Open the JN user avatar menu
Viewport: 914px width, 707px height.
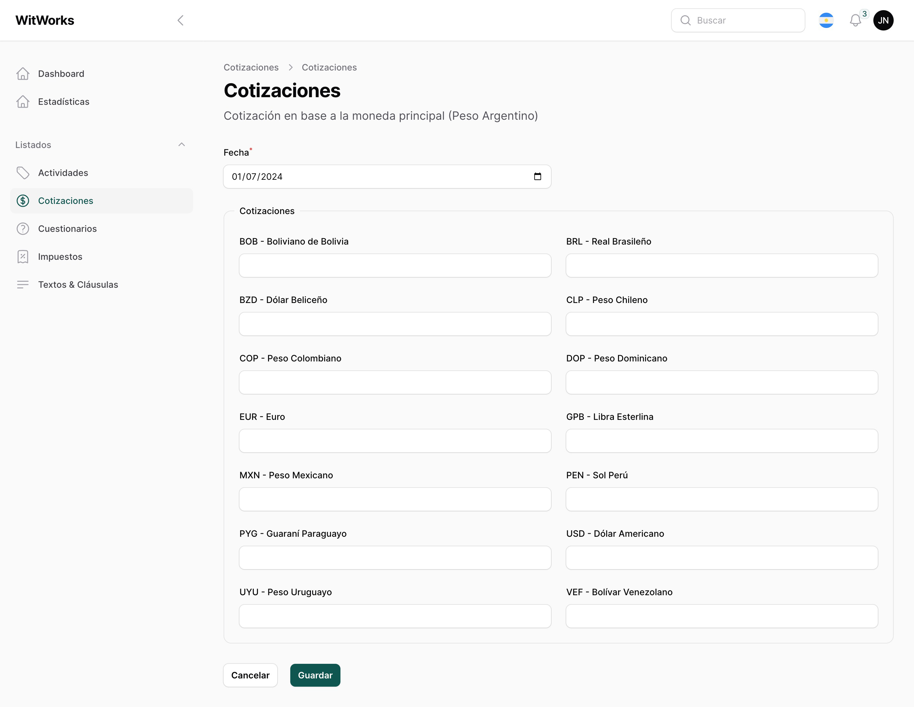click(884, 21)
